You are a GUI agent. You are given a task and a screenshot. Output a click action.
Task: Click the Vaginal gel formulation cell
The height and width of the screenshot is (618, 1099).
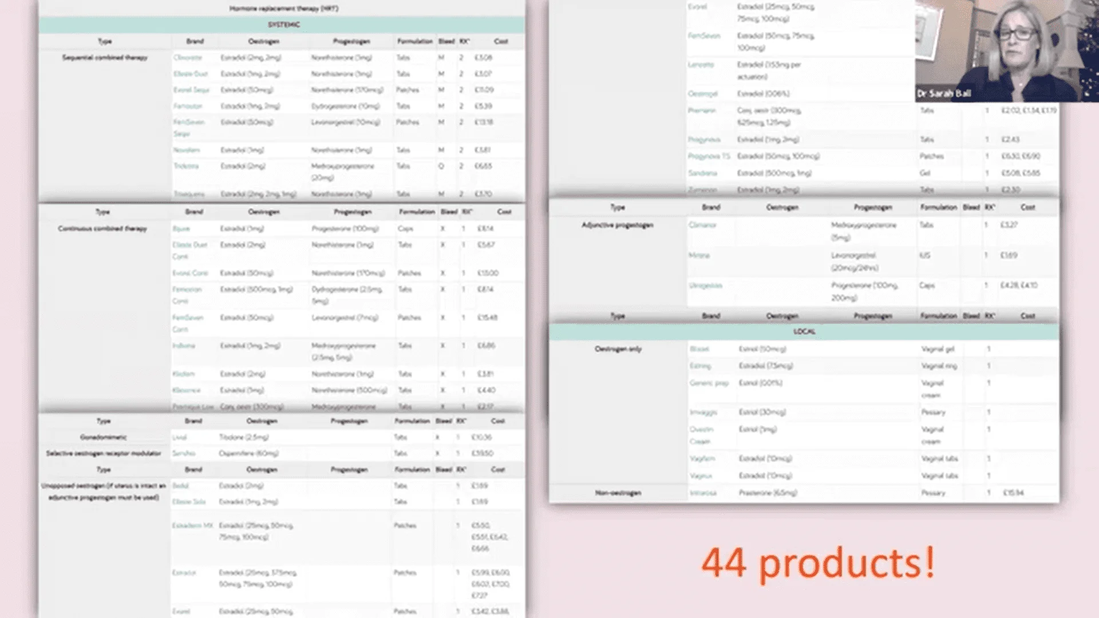pos(938,349)
